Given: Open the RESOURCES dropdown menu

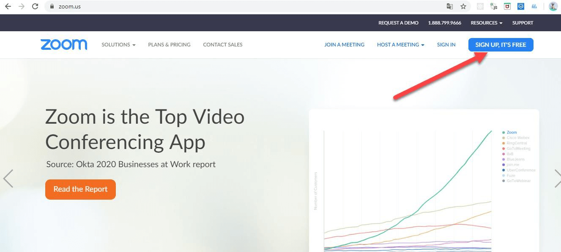Looking at the screenshot, I should (x=486, y=23).
